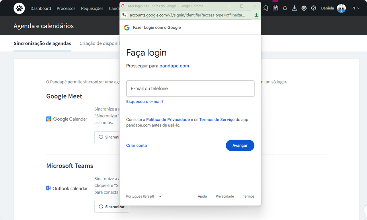
Task: Click the Faça login heading
Action: point(146,53)
